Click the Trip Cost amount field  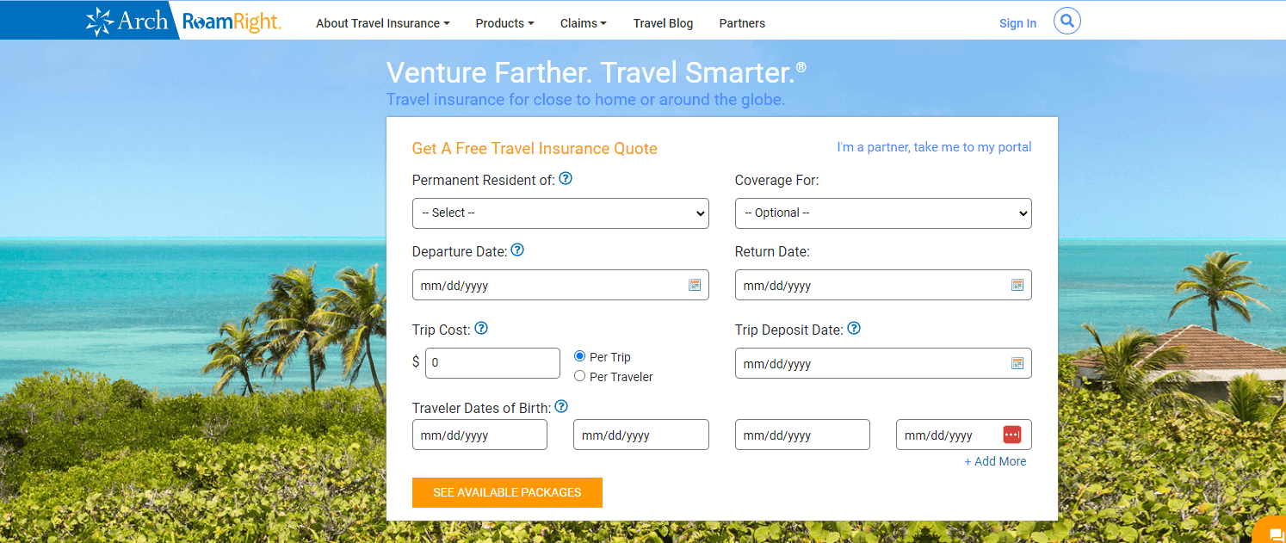click(x=492, y=362)
